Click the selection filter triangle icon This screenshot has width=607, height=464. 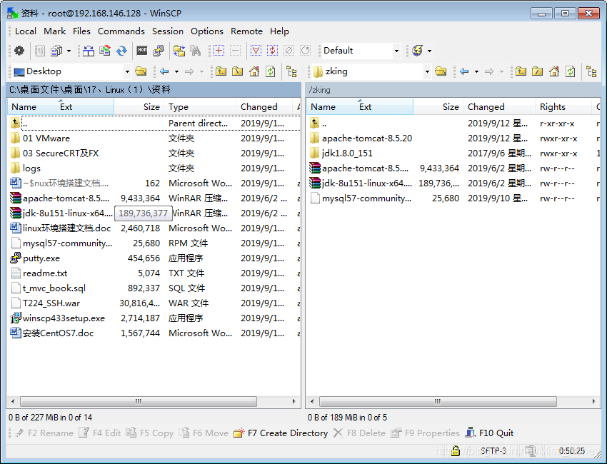click(x=256, y=51)
